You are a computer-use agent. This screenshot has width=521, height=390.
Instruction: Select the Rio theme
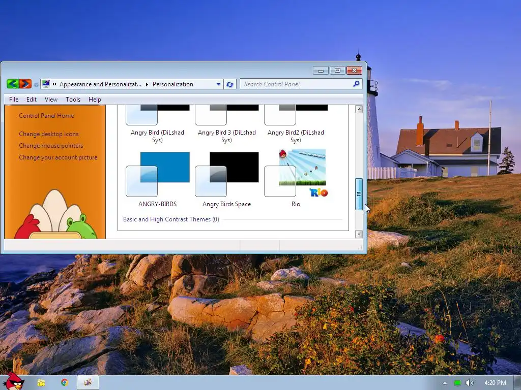[296, 179]
